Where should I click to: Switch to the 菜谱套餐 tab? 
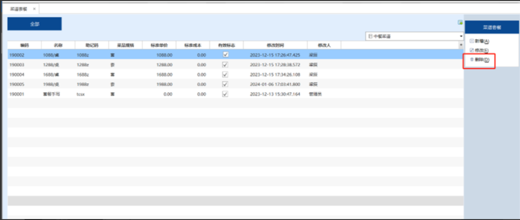(18, 9)
